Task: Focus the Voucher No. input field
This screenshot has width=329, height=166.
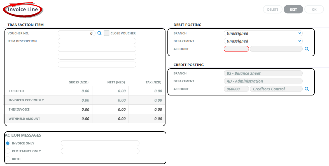Action: tap(76, 33)
